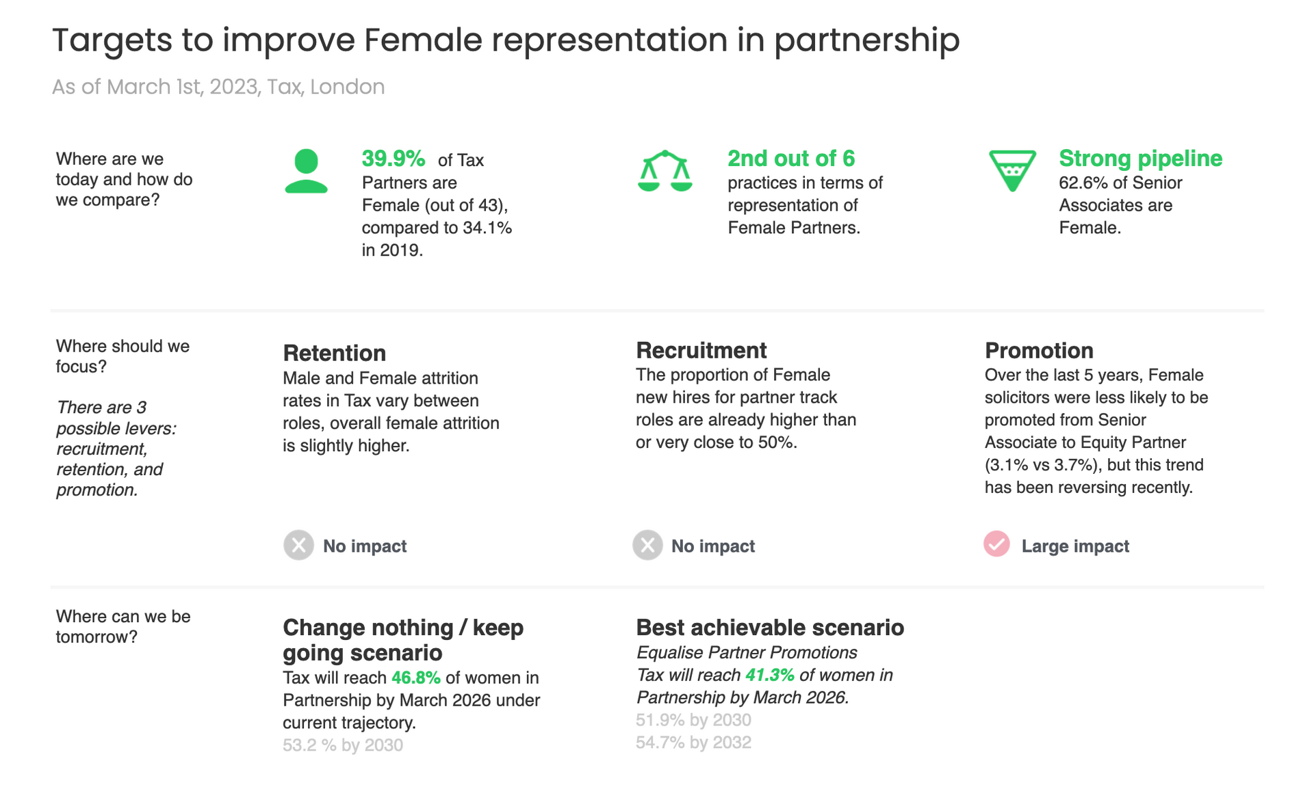Select the Promotion heading

(x=1039, y=350)
